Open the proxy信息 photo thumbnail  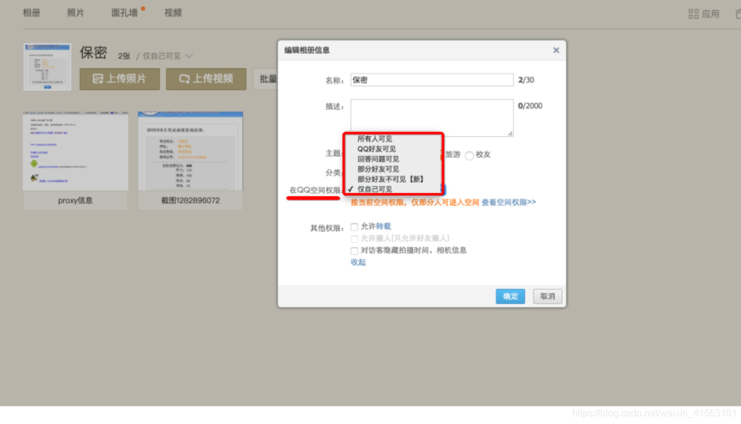coord(76,151)
